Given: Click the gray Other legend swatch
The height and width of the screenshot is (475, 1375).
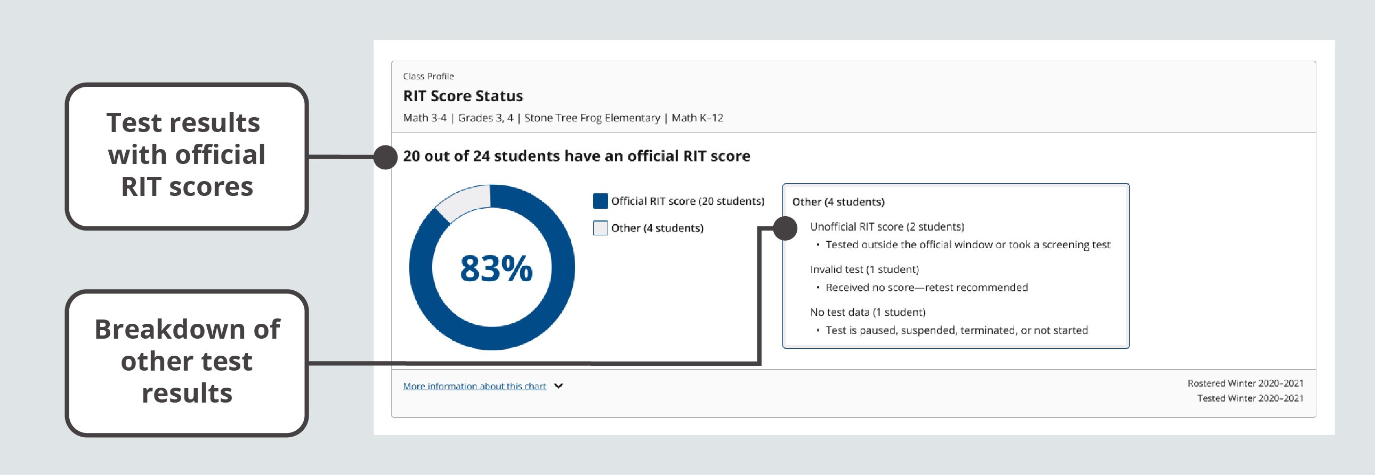Looking at the screenshot, I should click(600, 228).
